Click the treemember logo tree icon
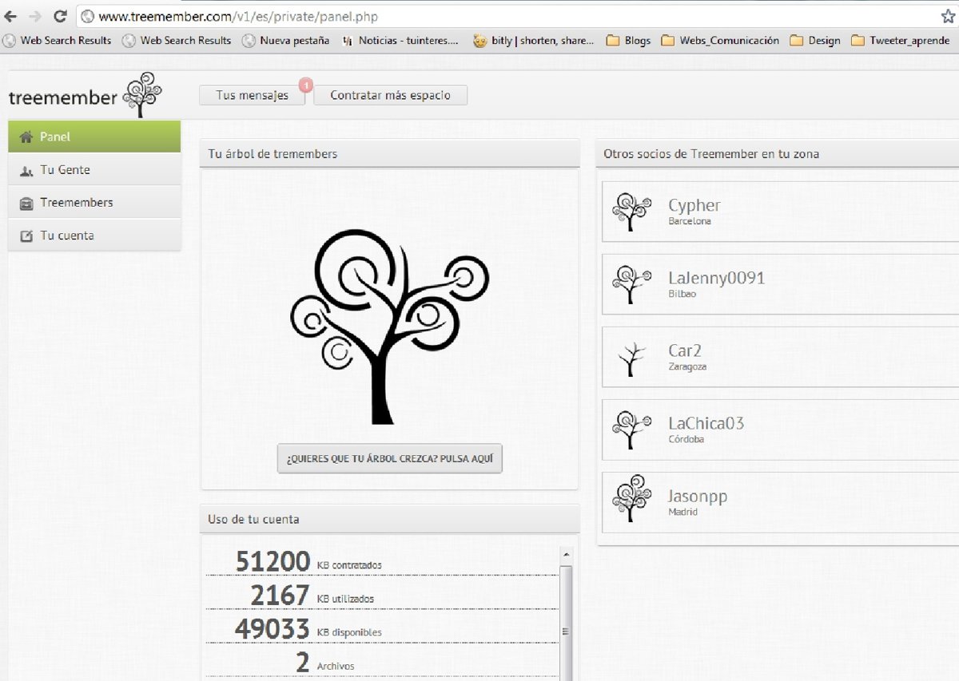959x681 pixels. [x=142, y=94]
